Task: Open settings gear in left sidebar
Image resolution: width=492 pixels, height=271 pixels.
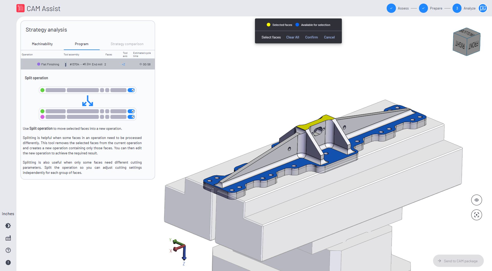Action: (x=8, y=226)
